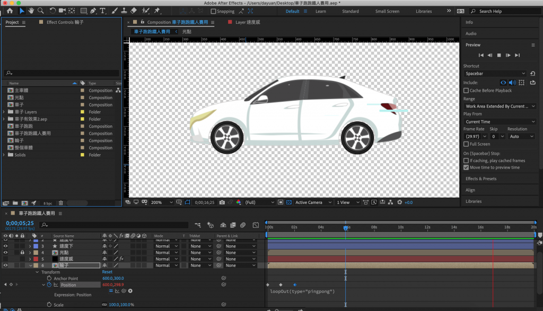Toggle the Position stopwatch keyframe icon
The image size is (543, 311).
(49, 285)
